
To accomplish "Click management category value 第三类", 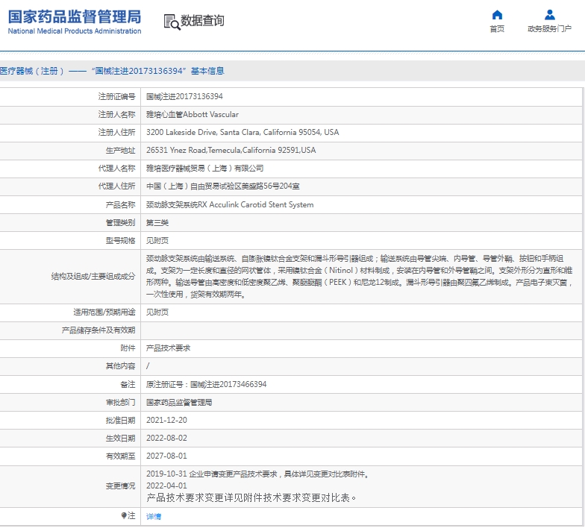I will click(157, 223).
